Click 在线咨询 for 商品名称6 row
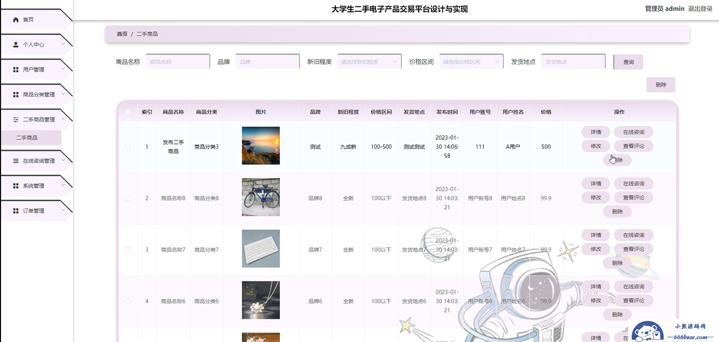719x342 pixels. (634, 286)
